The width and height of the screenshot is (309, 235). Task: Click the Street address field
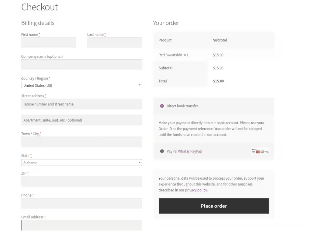[81, 104]
